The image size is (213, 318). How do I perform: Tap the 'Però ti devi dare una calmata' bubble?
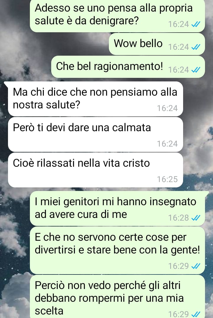[x=96, y=134]
